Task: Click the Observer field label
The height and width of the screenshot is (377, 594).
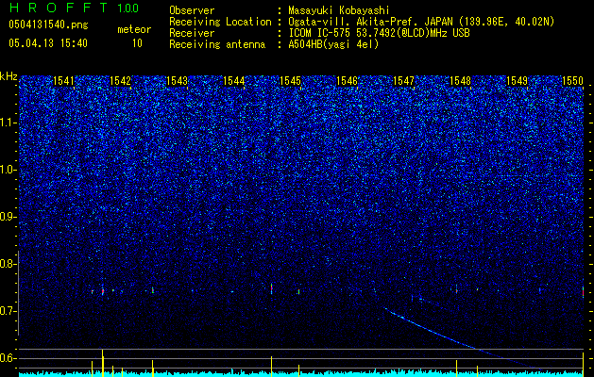Action: point(192,10)
